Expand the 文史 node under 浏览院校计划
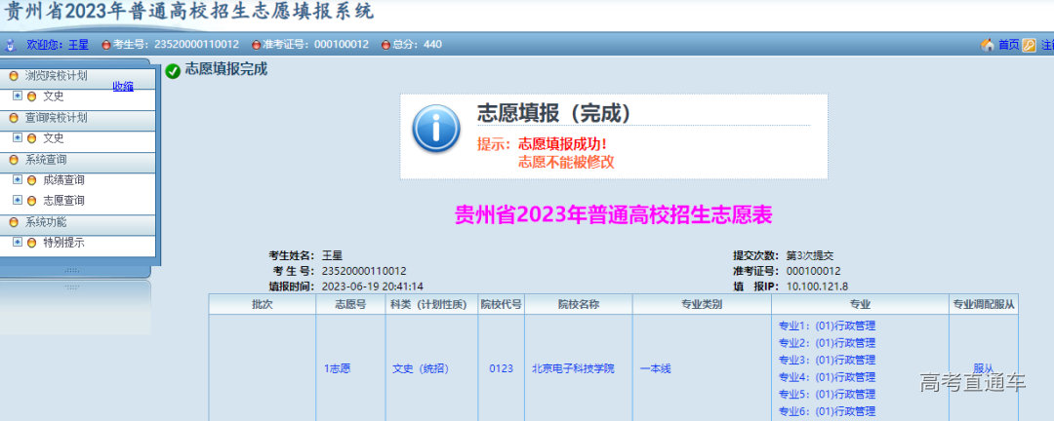Screen dimensions: 1054x421 (x=18, y=96)
